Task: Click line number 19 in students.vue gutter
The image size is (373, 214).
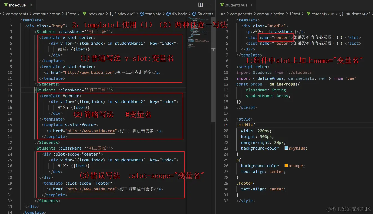Action: 226,125
